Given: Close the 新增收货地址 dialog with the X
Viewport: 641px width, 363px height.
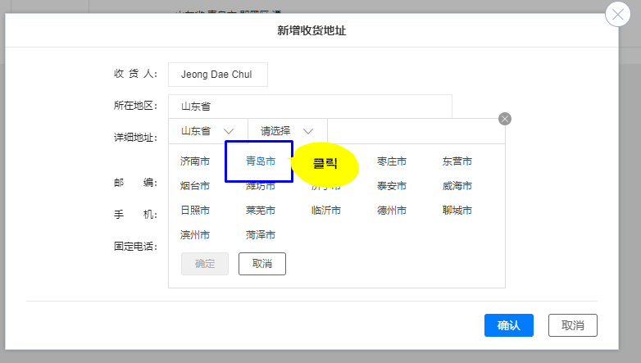Looking at the screenshot, I should pos(617,16).
